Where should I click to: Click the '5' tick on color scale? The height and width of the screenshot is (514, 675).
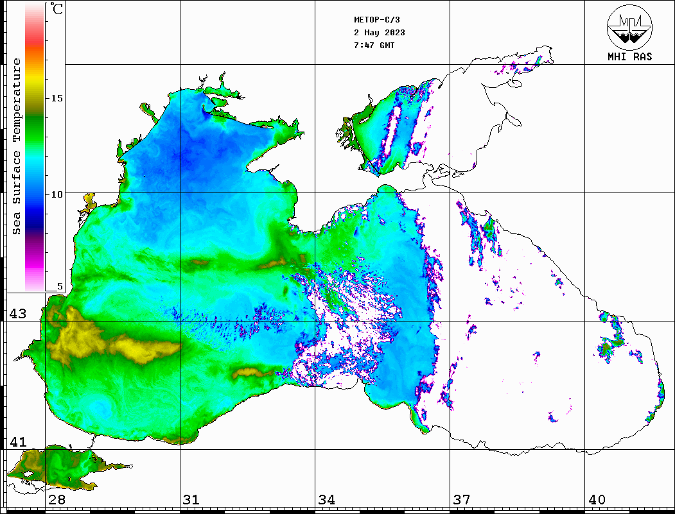60,286
